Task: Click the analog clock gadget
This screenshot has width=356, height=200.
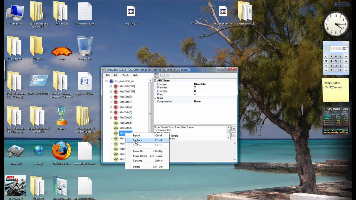Action: tap(336, 24)
